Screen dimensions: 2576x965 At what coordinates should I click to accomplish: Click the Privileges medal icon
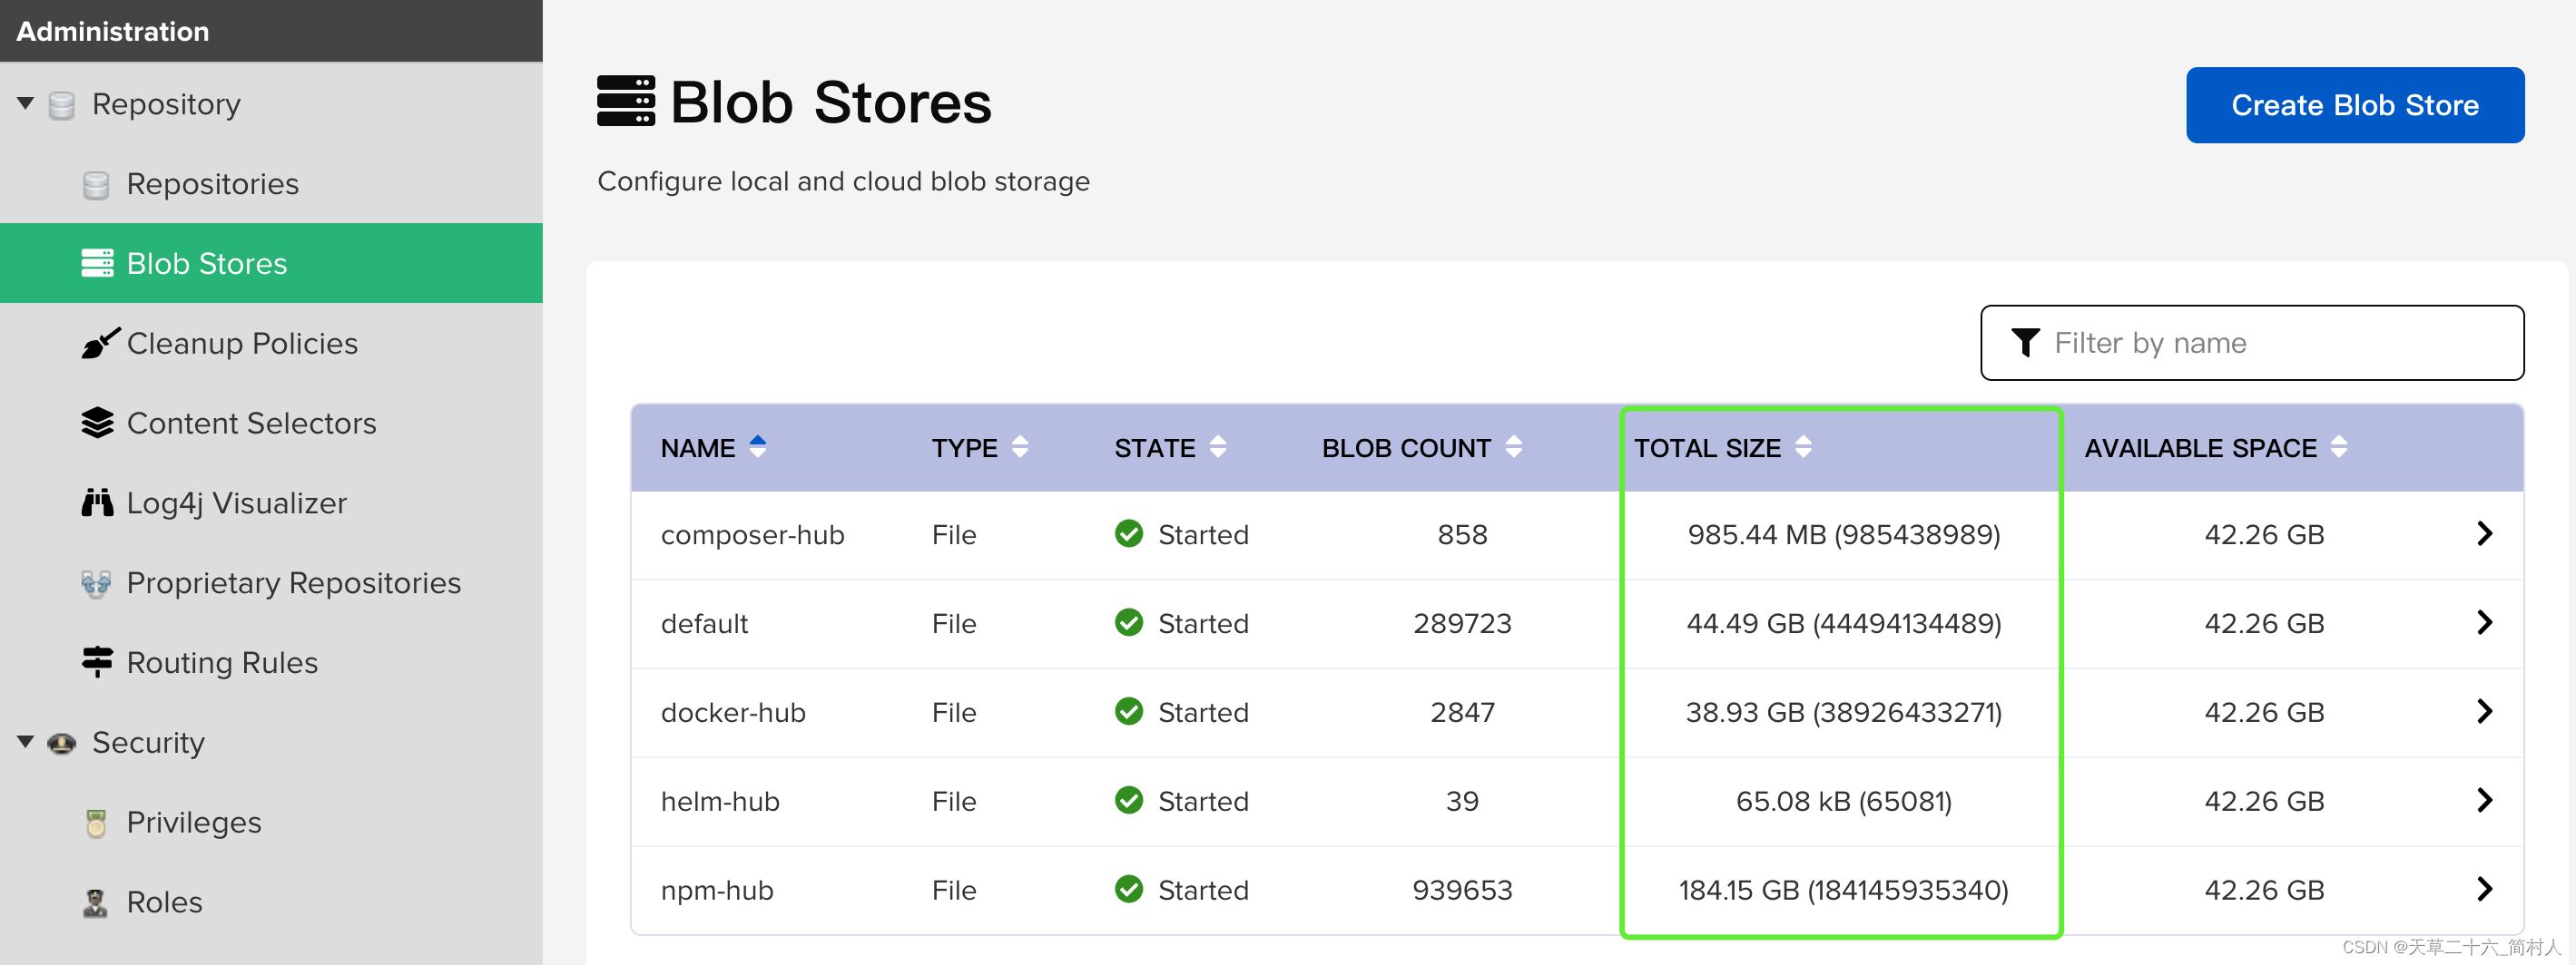[96, 822]
